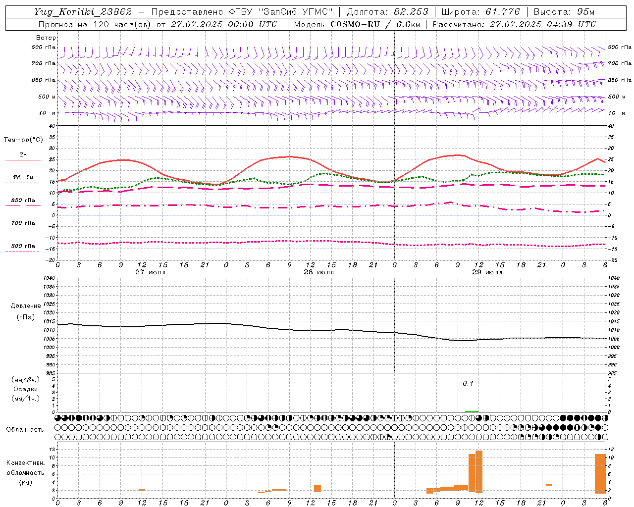Viewport: 634px width, 507px height.
Task: Click the (мм/3ч.) precipitation unit label
Action: pyautogui.click(x=26, y=380)
